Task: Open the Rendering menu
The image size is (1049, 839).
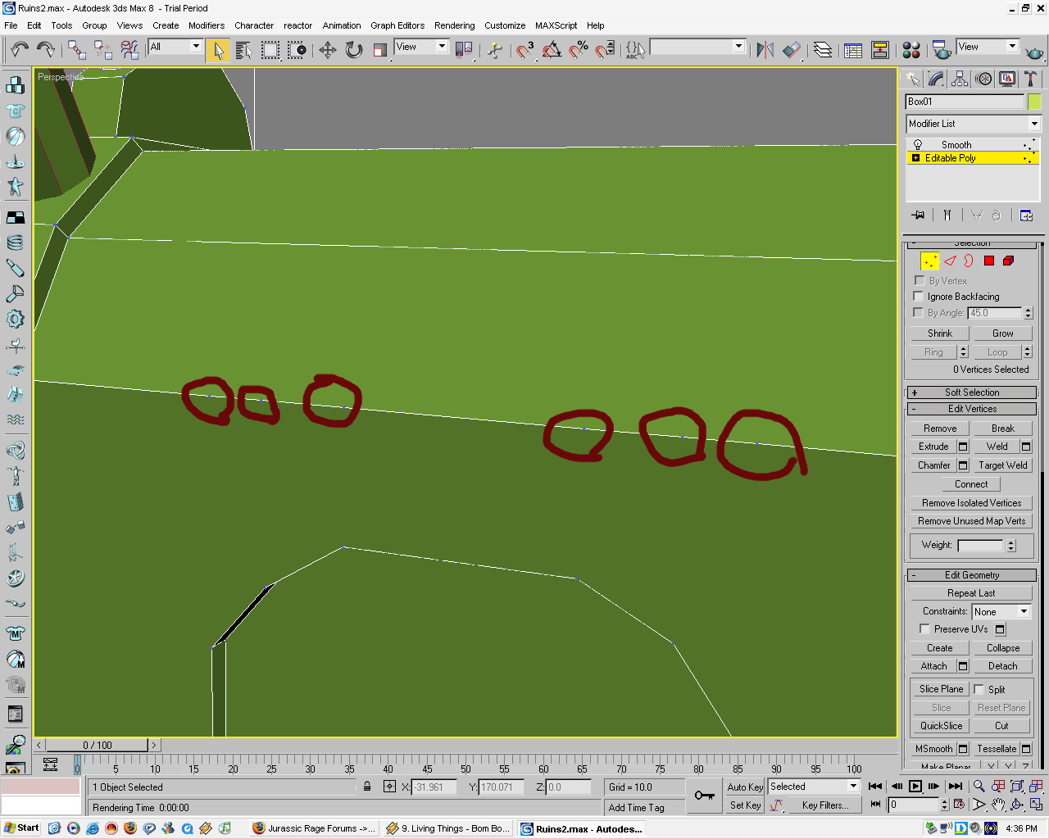Action: coord(455,25)
